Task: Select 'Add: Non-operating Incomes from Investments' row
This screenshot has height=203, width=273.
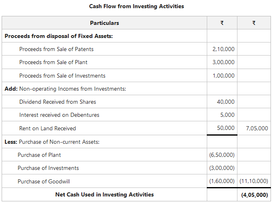Action: click(65, 89)
